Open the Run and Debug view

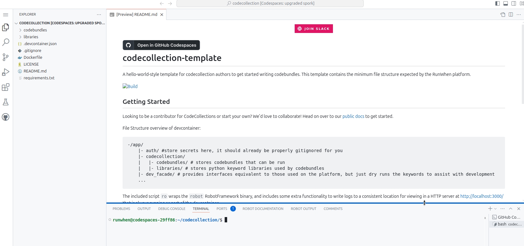click(x=6, y=72)
